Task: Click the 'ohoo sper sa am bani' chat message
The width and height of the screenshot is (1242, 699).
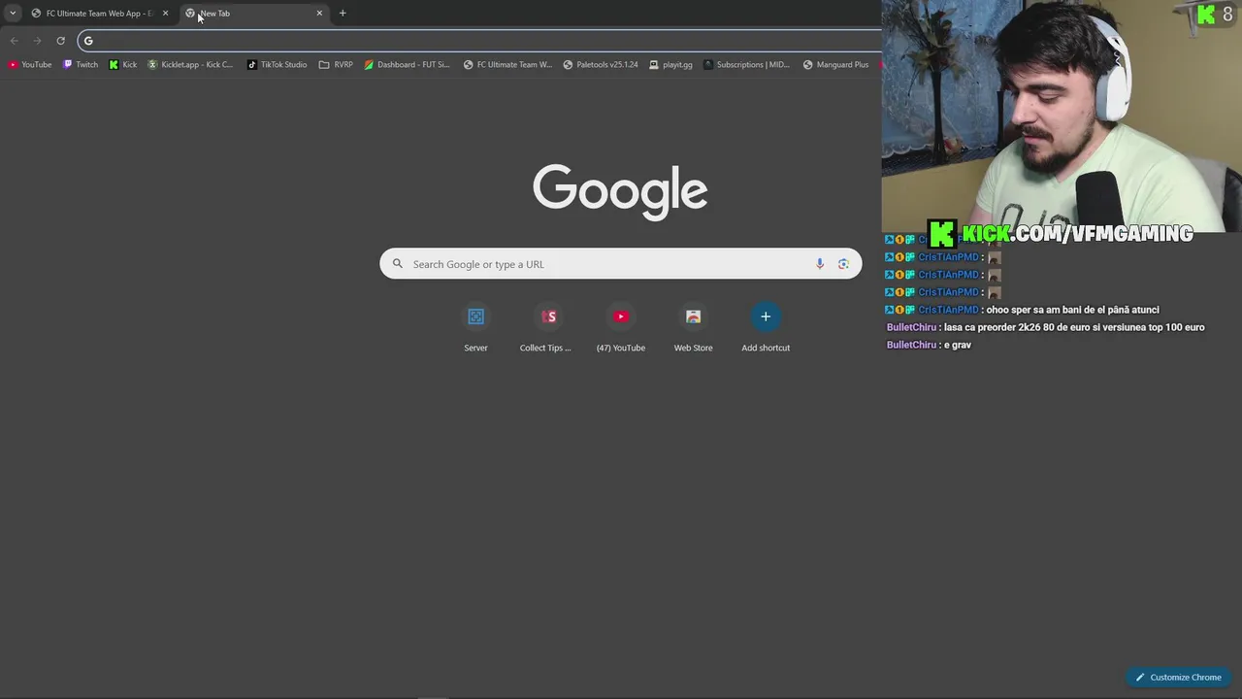Action: coord(1072,310)
